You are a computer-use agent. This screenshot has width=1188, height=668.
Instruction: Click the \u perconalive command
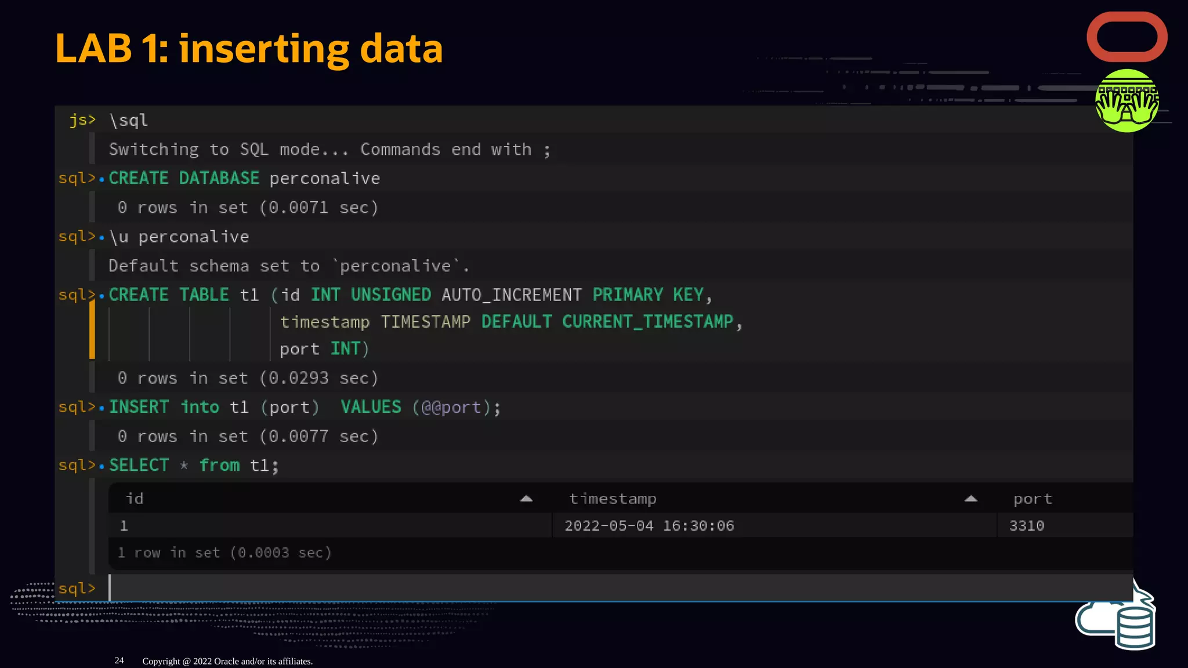pos(179,237)
